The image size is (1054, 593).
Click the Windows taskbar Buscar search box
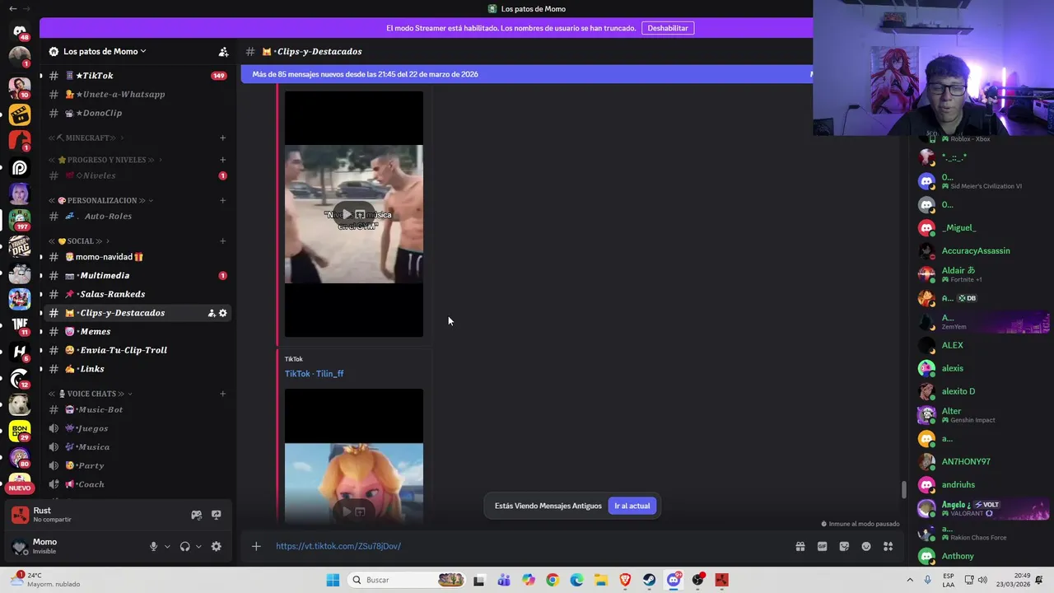pyautogui.click(x=405, y=580)
